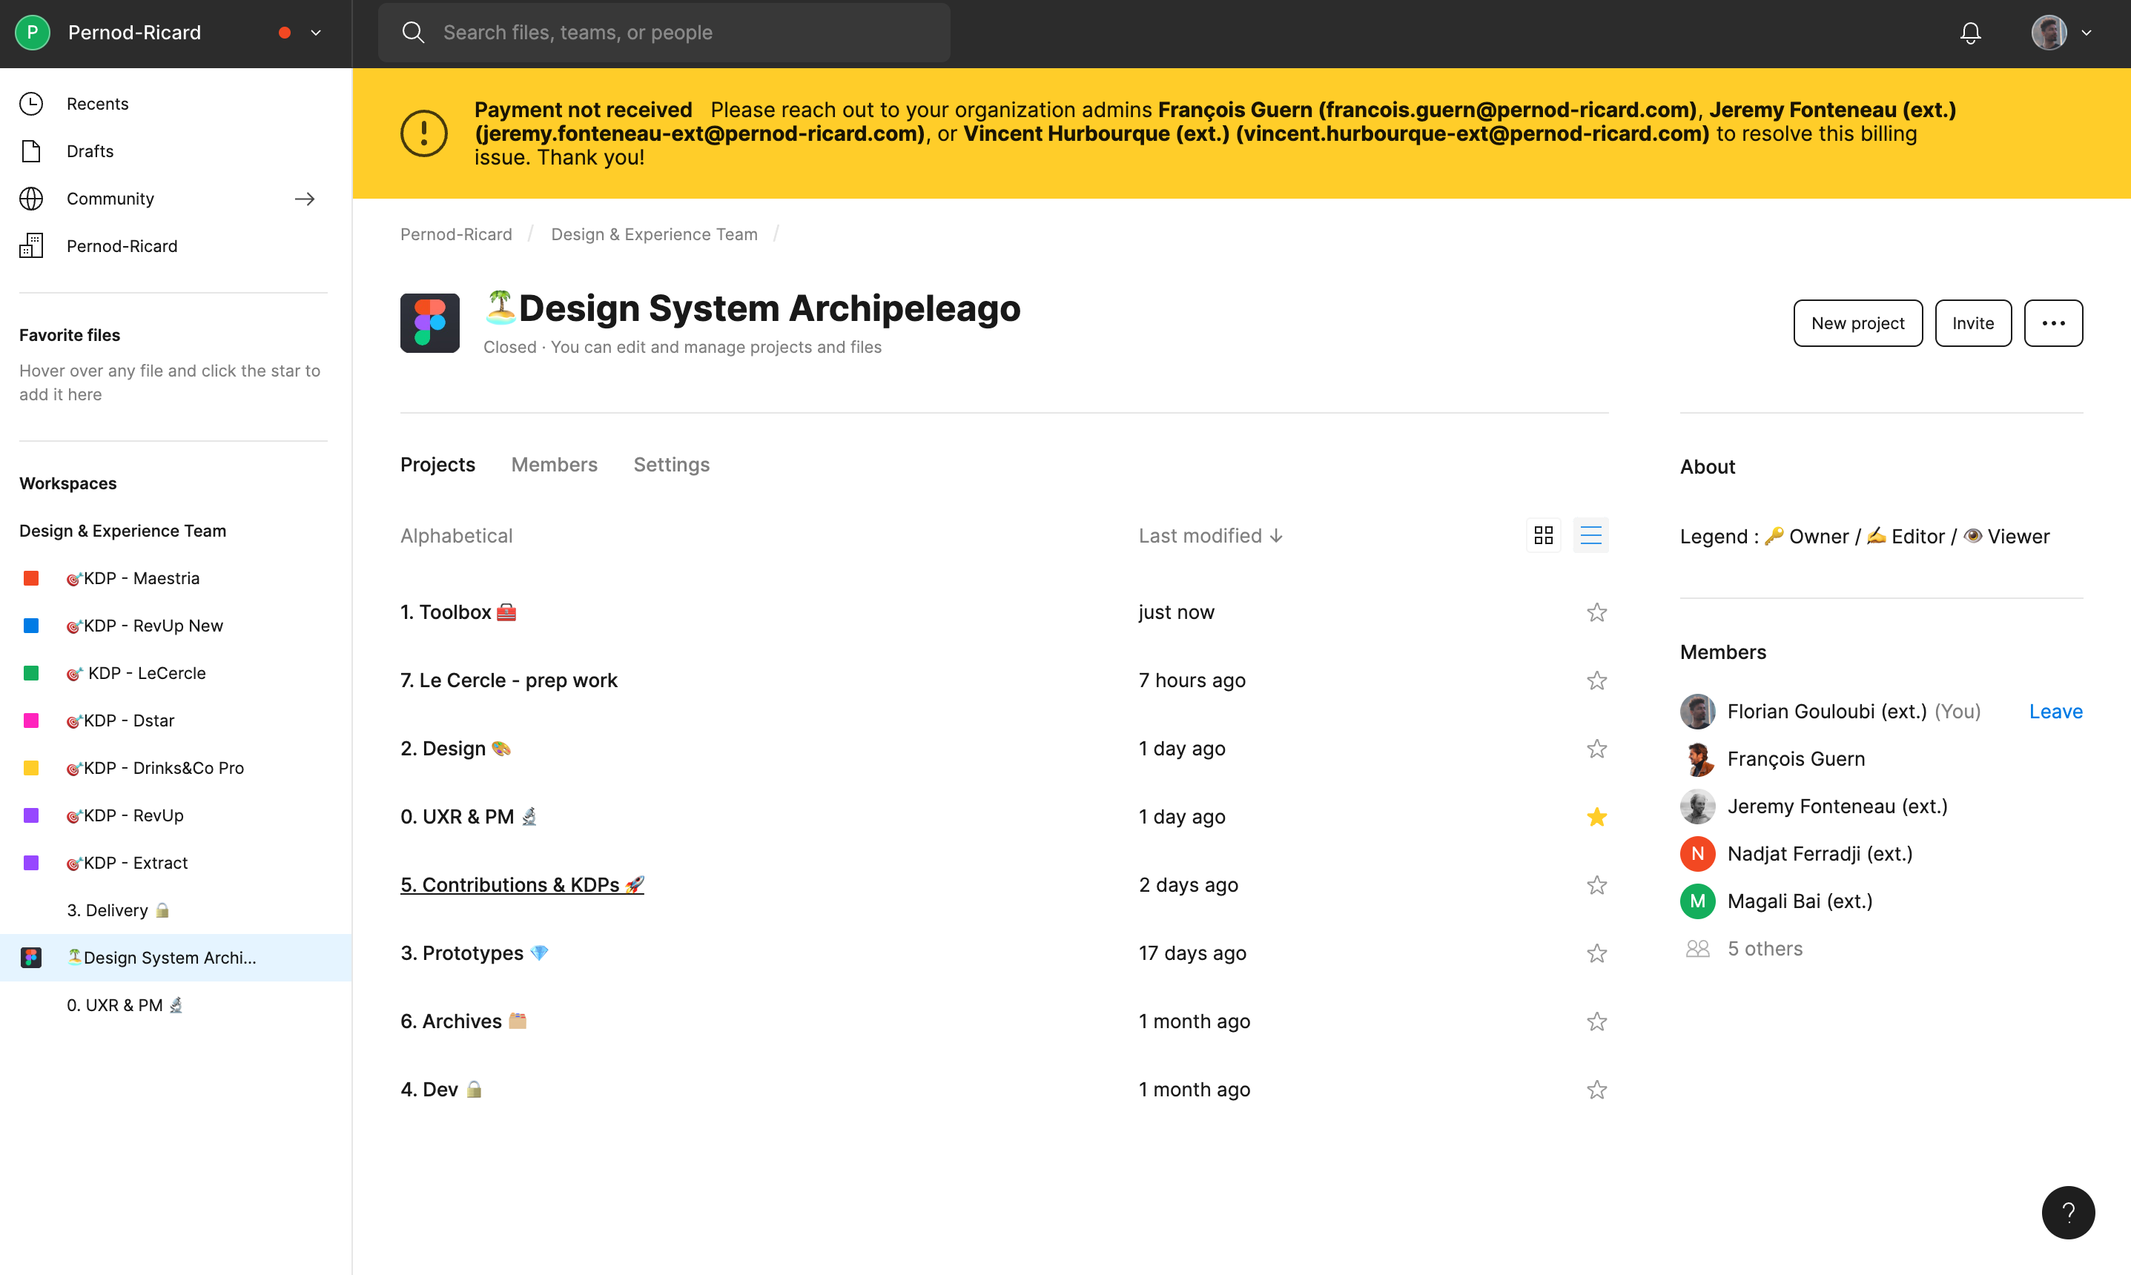This screenshot has width=2131, height=1275.
Task: Unstar the 0. UXR & PM project
Action: pyautogui.click(x=1596, y=816)
